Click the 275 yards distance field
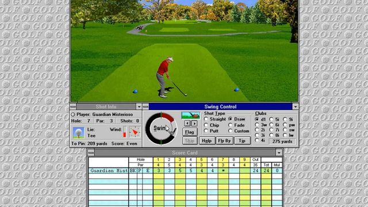This screenshot has height=207, width=368. [282, 141]
